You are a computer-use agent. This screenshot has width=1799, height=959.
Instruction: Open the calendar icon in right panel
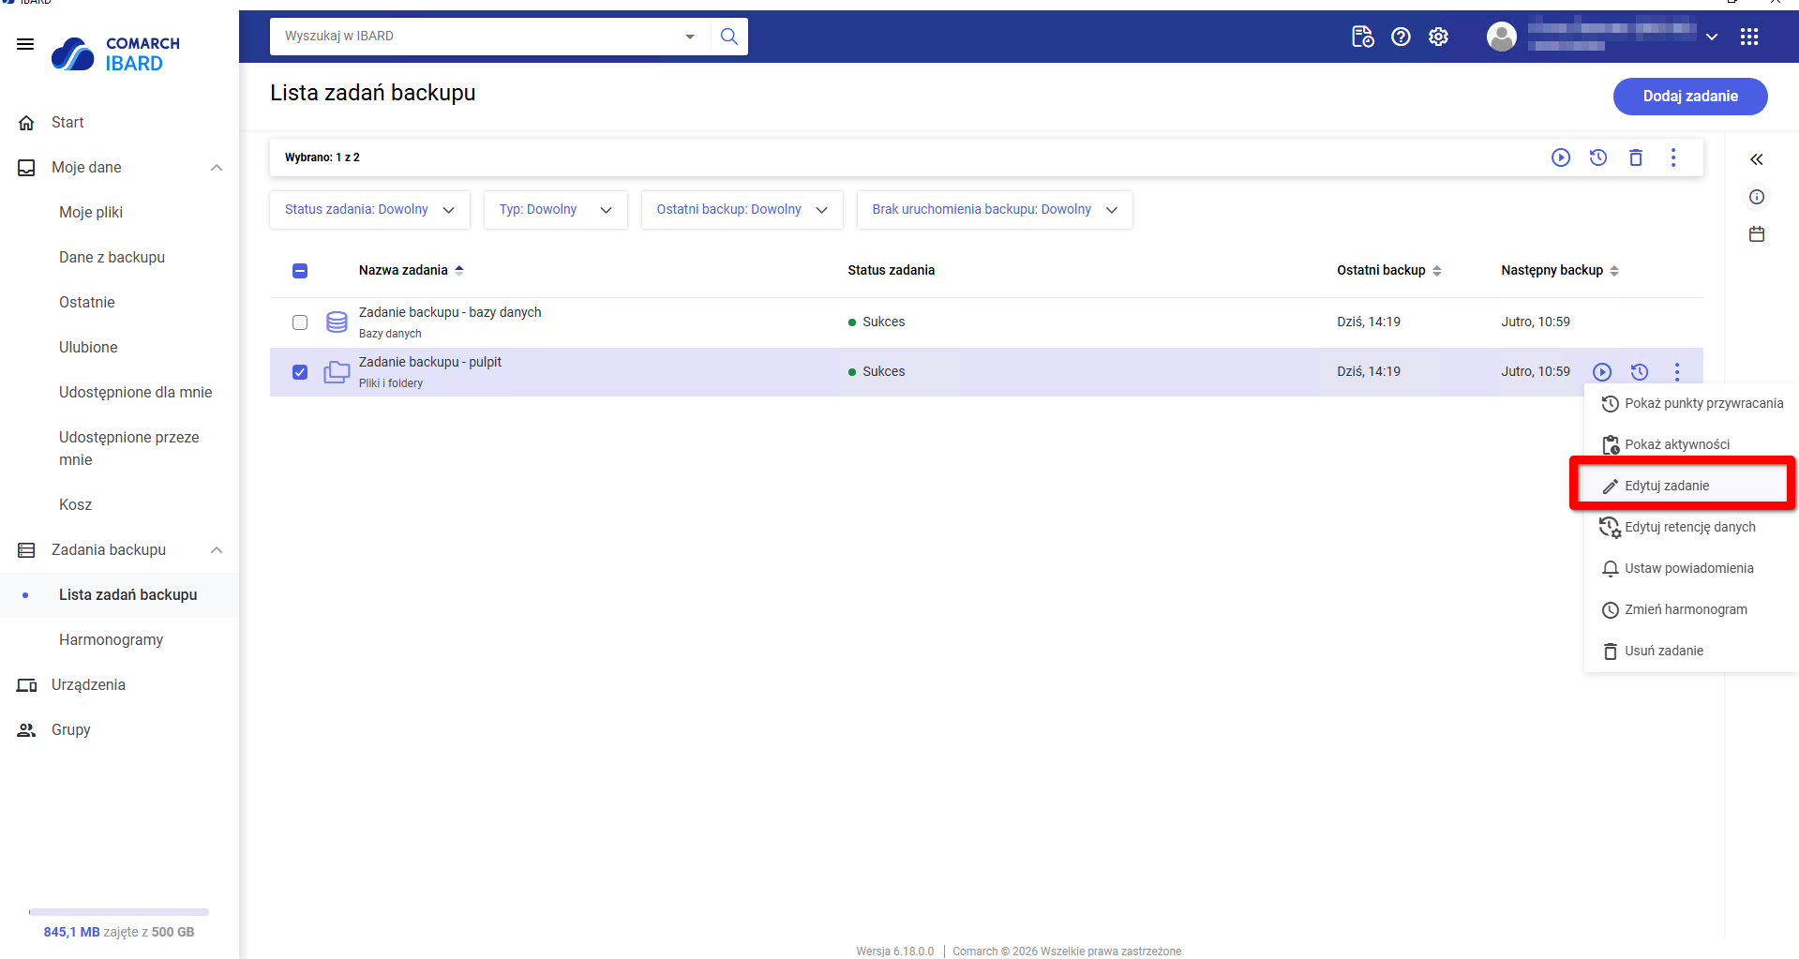point(1756,234)
